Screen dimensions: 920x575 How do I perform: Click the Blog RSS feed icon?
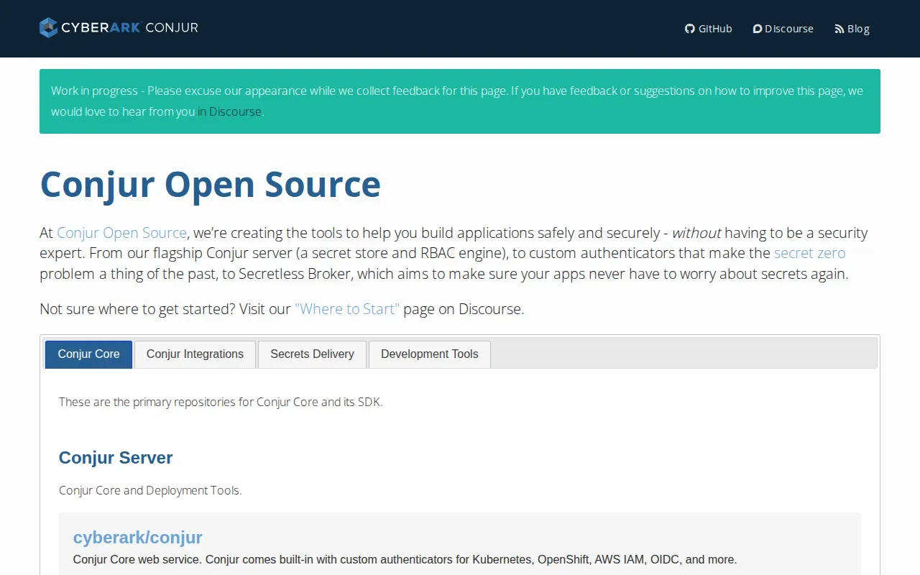click(839, 29)
